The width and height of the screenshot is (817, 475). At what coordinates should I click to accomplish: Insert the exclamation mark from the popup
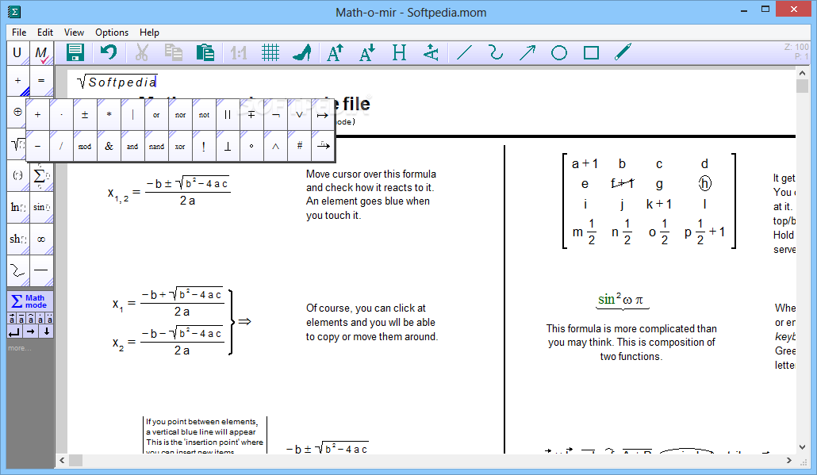click(x=204, y=147)
